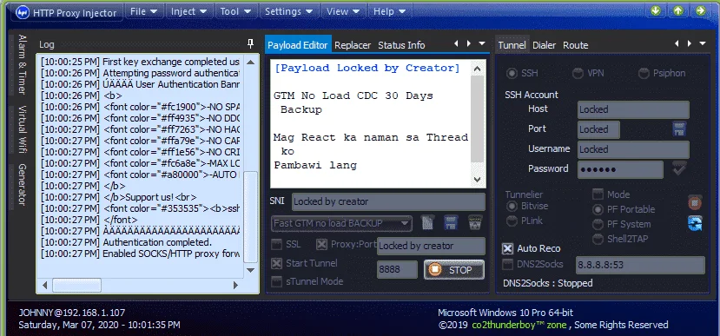The image size is (720, 336).
Task: Open the View menu
Action: (342, 11)
